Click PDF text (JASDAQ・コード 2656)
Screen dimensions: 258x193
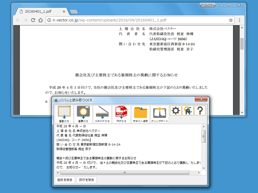click(x=168, y=39)
